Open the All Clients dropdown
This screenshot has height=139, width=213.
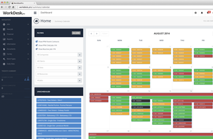coord(59,61)
